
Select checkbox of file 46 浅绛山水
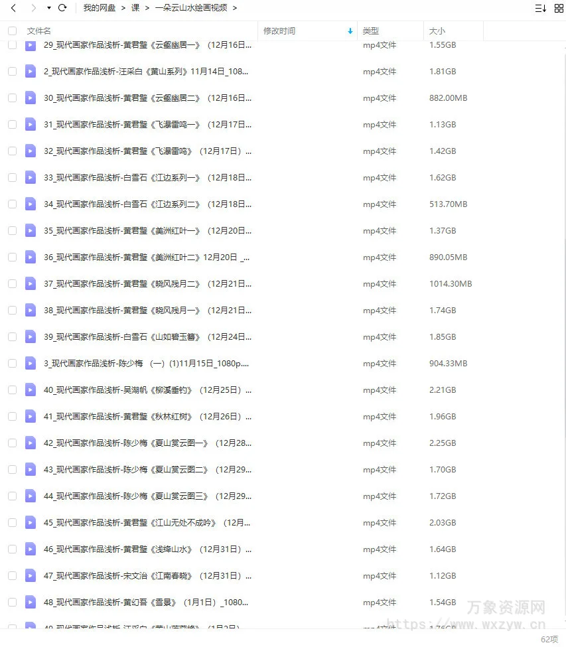click(x=13, y=549)
